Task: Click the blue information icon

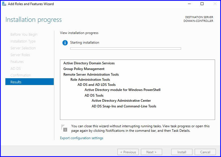Action: coord(65,43)
